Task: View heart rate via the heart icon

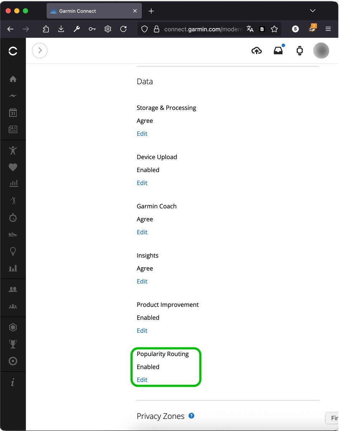Action: 13,167
